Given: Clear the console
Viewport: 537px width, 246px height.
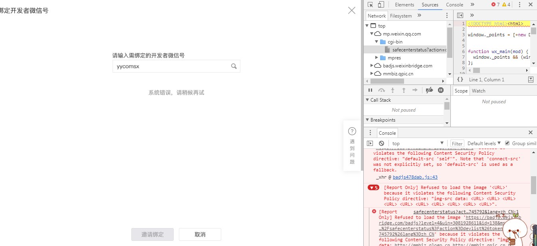Looking at the screenshot, I should click(x=381, y=143).
